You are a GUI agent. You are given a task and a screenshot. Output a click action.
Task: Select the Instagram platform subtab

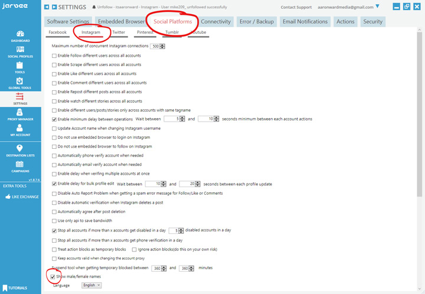tap(91, 32)
